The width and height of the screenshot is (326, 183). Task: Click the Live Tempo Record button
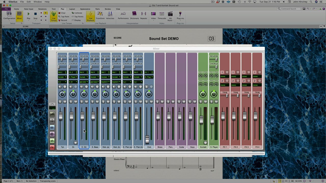63,20
